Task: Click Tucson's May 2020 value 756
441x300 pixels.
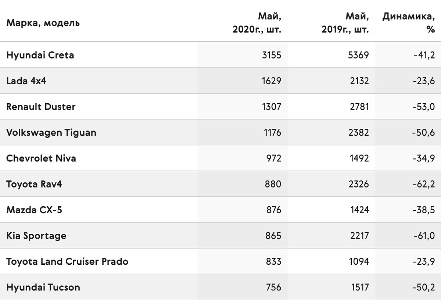Action: click(x=273, y=287)
